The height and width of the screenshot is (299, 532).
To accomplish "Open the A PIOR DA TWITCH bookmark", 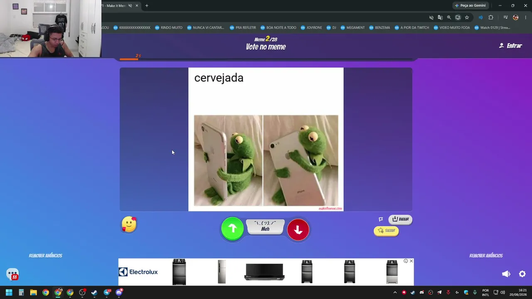I will [412, 28].
